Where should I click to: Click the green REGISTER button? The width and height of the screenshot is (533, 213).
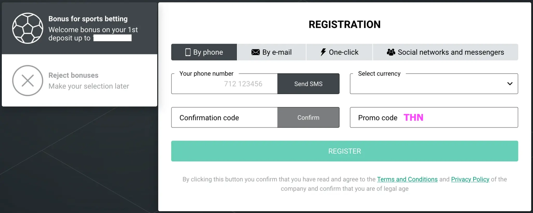345,151
